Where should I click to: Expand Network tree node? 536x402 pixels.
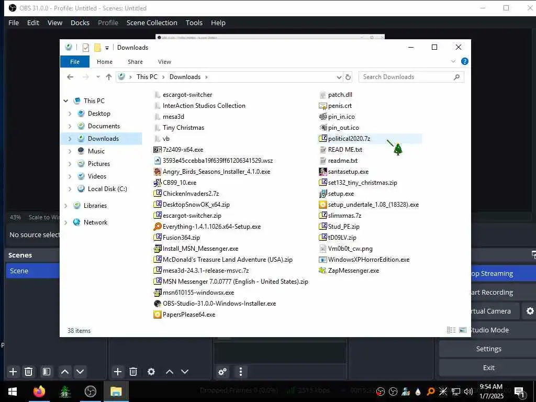tap(65, 222)
